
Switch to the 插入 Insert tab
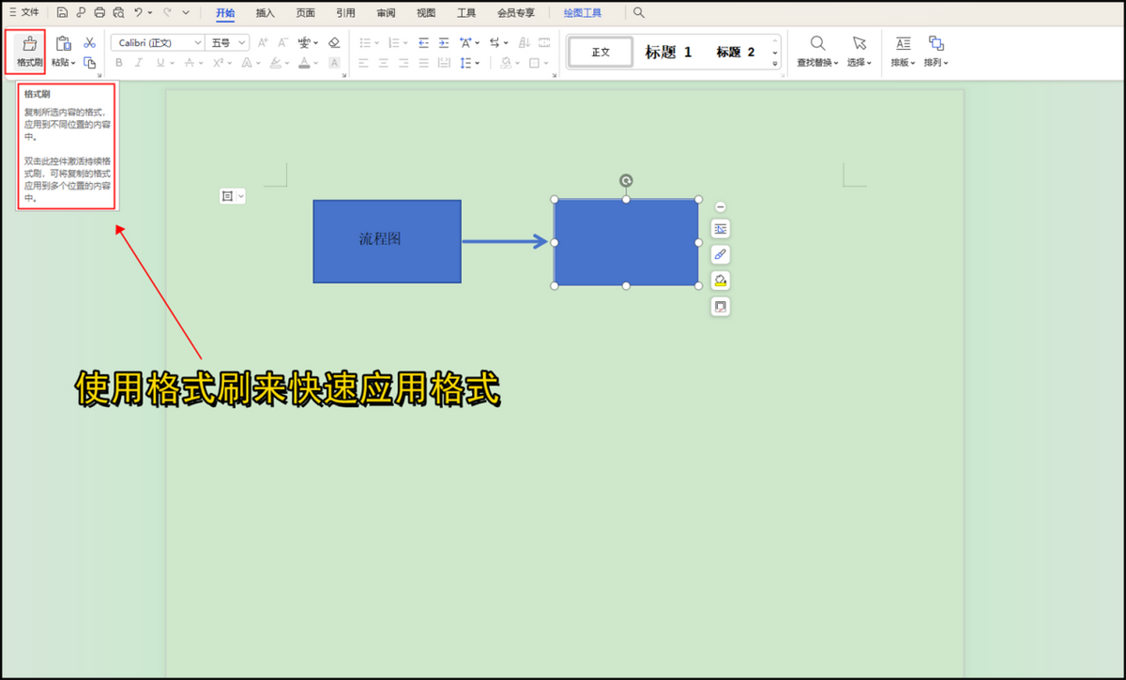pyautogui.click(x=266, y=13)
